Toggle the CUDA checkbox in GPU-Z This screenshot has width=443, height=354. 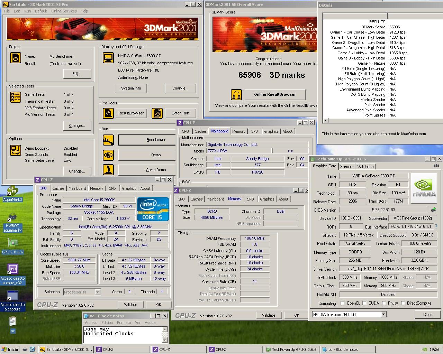tap(364, 303)
